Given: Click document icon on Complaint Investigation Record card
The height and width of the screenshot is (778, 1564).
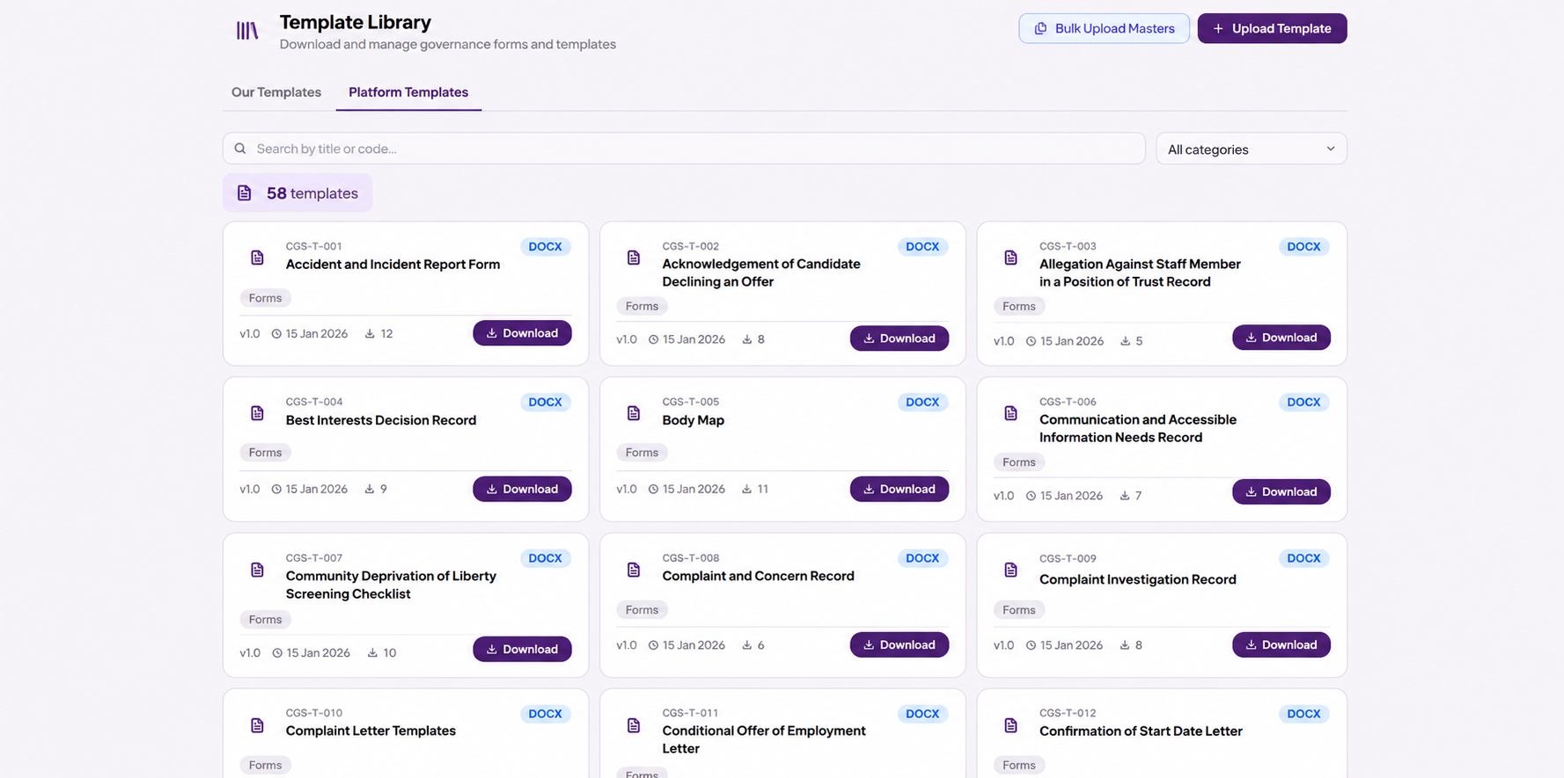Looking at the screenshot, I should click(1010, 570).
